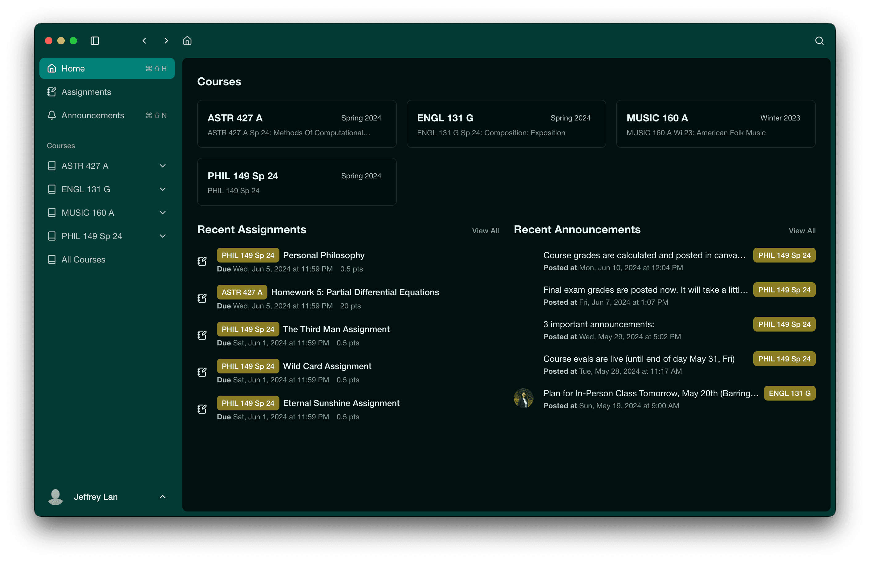
Task: Click the PHIL 149 Sp 24 course tile
Action: [296, 181]
